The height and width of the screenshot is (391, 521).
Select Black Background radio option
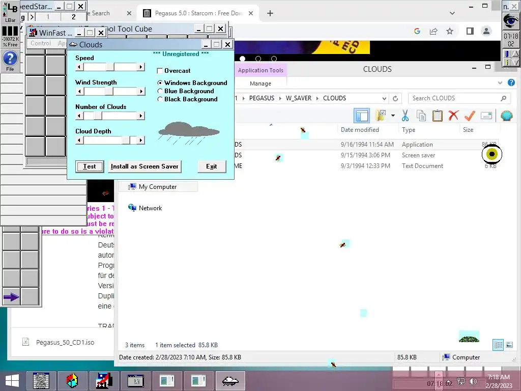160,99
